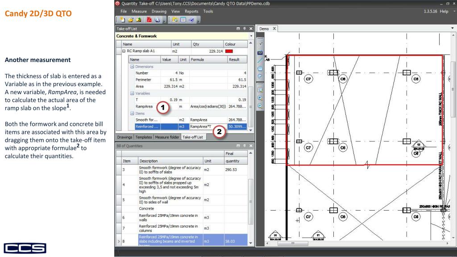Screen dimensions: 457x257
Task: Switch to the Measure folder tab
Action: [x=167, y=137]
